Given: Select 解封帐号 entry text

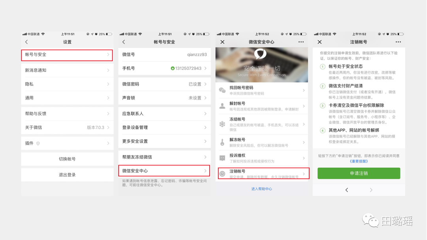Looking at the screenshot, I should pos(237,103).
